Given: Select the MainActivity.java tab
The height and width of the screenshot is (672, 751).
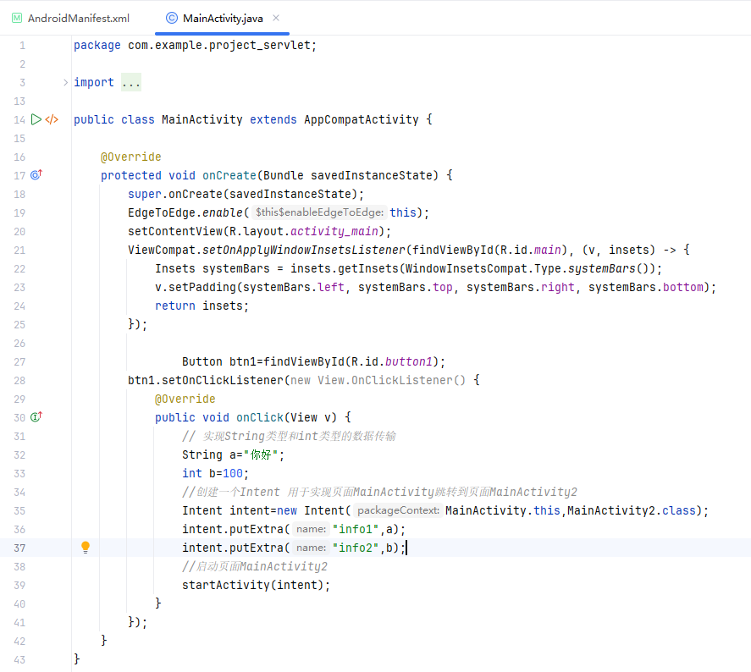Looking at the screenshot, I should (223, 18).
